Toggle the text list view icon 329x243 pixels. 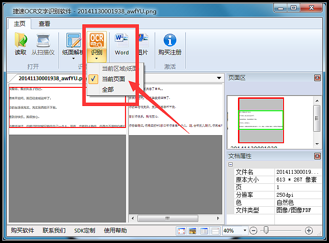204,231
